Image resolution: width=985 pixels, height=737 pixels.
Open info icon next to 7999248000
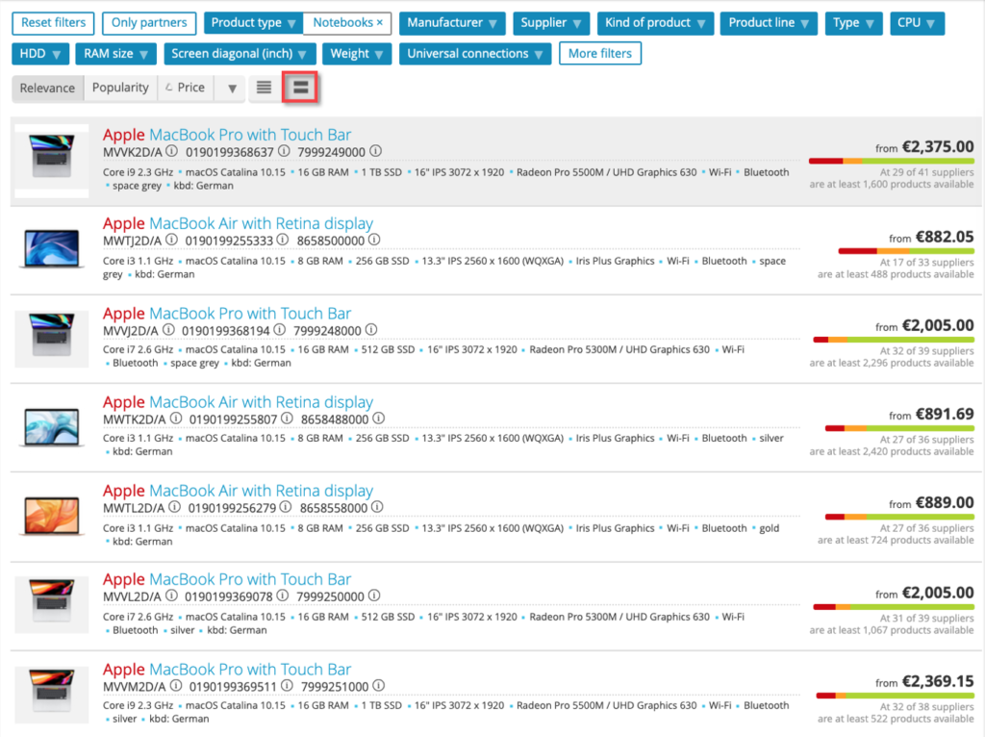coord(371,330)
